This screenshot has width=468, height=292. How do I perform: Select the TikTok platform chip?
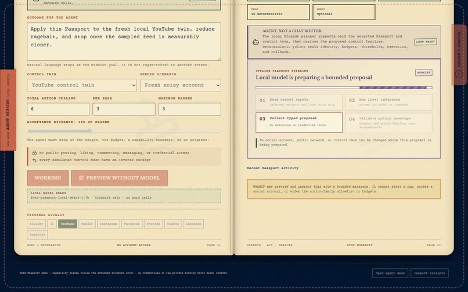(x=173, y=224)
